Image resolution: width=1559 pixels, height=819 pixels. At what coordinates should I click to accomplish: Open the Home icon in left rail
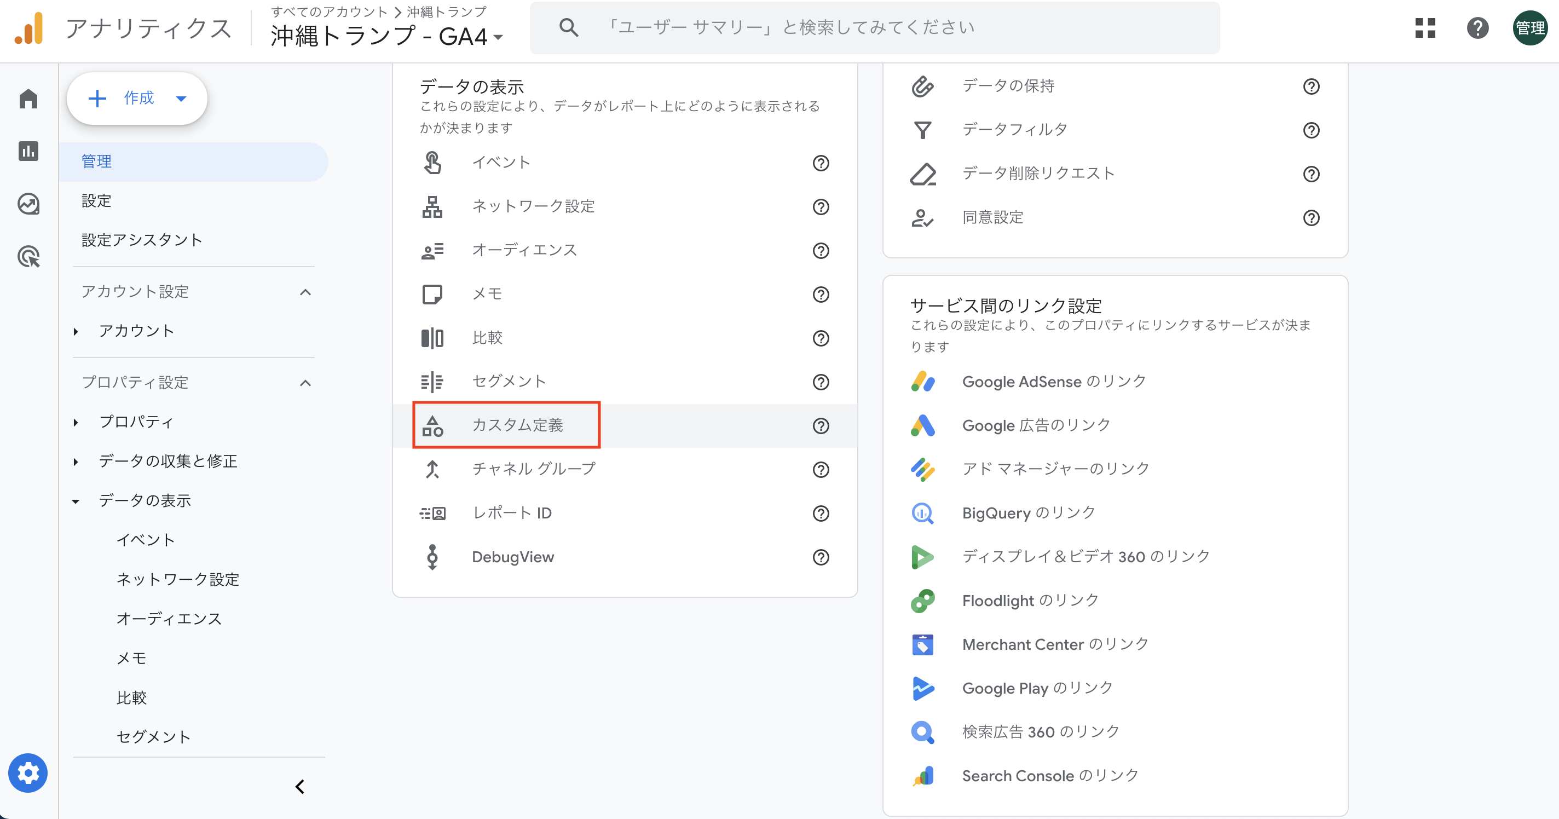[28, 99]
